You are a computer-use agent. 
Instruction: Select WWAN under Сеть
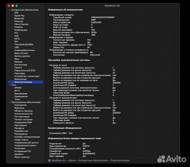click(x=18, y=88)
